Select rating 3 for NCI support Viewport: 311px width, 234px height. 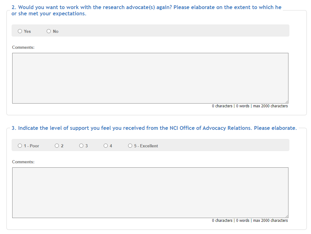click(x=81, y=146)
